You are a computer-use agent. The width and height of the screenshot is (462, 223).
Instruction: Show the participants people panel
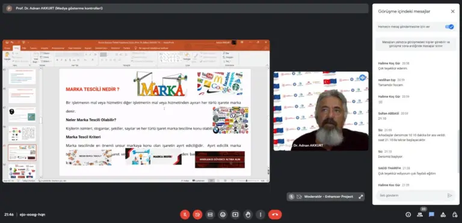[420, 215]
